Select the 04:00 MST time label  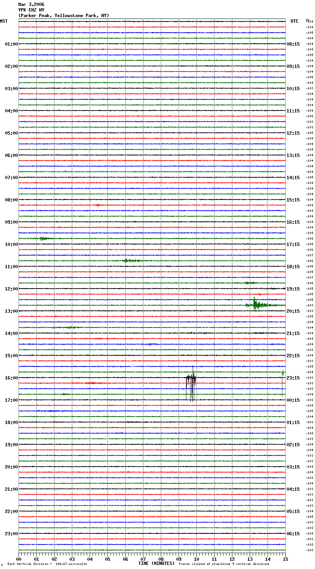pyautogui.click(x=11, y=111)
